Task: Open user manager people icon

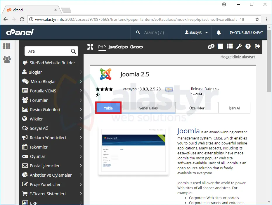Action: pyautogui.click(x=7, y=59)
